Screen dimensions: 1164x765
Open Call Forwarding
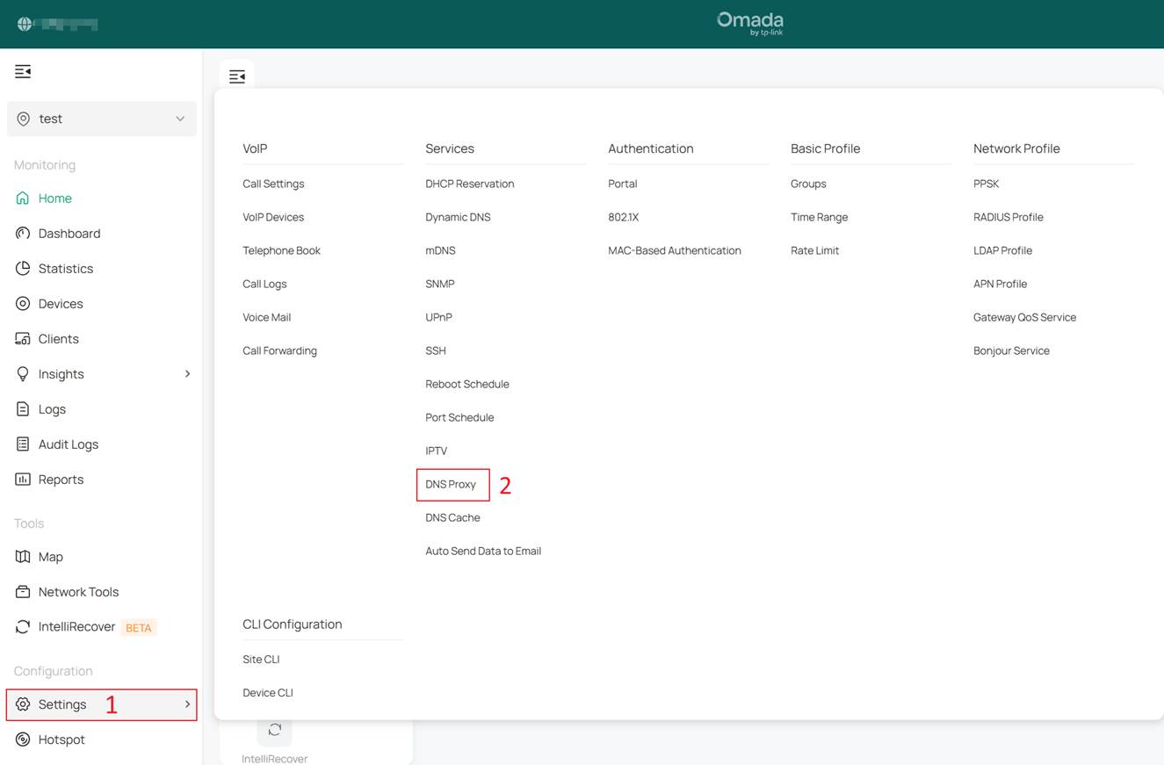(x=279, y=350)
